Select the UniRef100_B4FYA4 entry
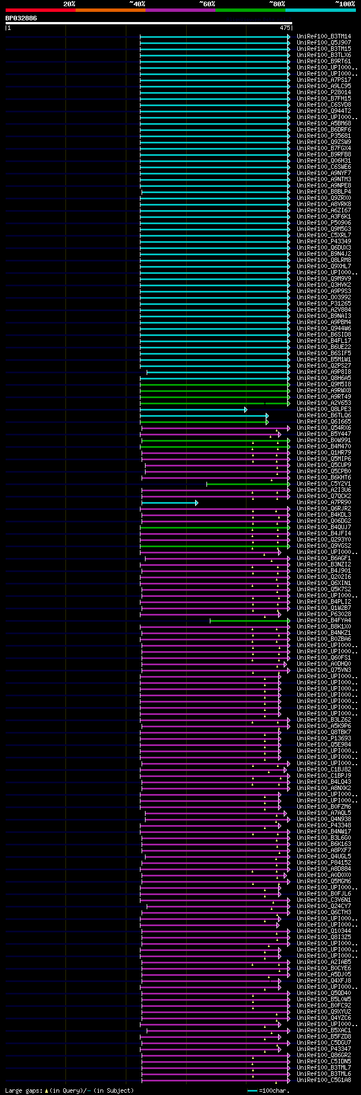The image size is (361, 1095). [x=324, y=620]
